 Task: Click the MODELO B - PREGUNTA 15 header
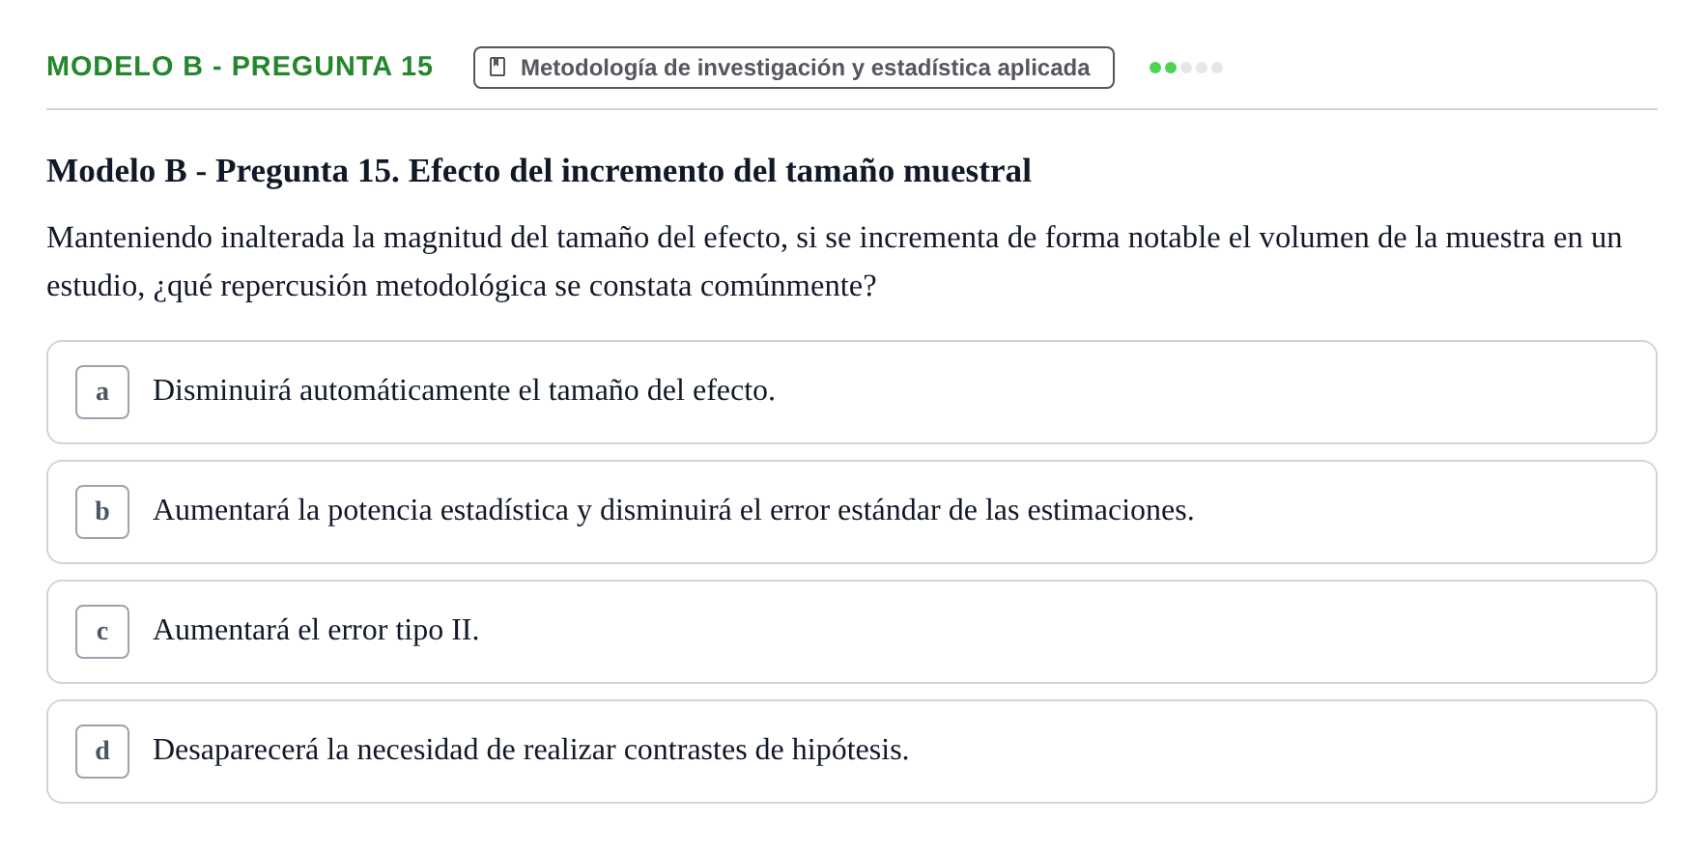[x=240, y=66]
